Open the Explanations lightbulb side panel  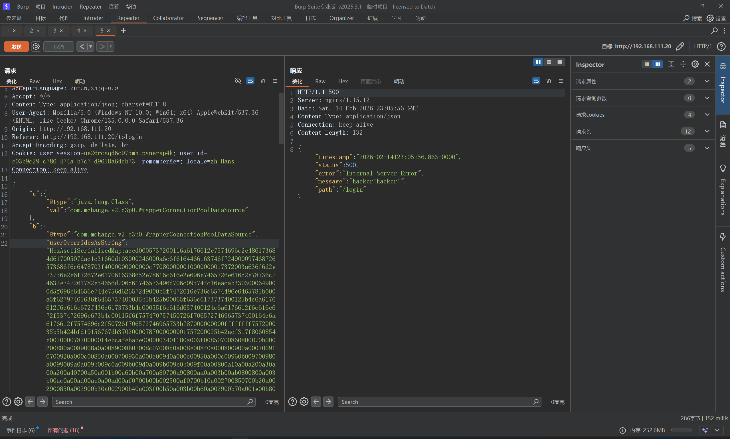(723, 169)
